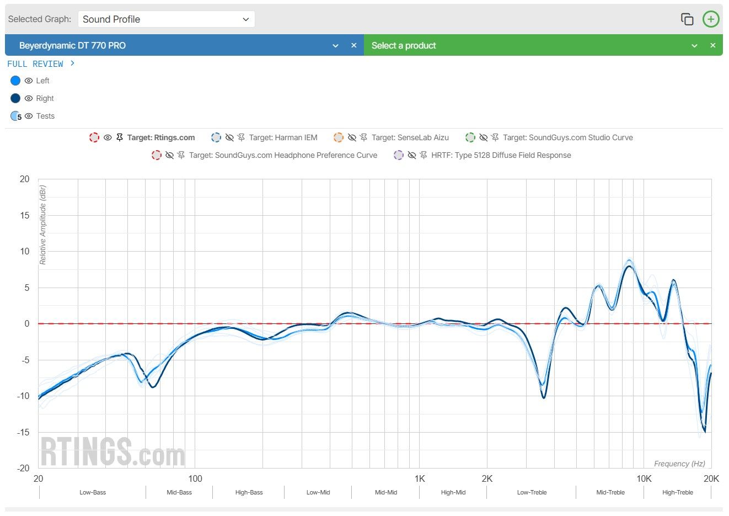Open the Selected Graph Sound Profile dropdown
This screenshot has height=516, width=729.
click(x=166, y=19)
